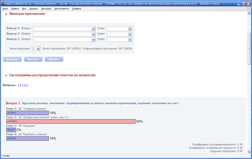Click 'Коэффициент оптимальной трудности: 0.40' text

tap(216, 148)
